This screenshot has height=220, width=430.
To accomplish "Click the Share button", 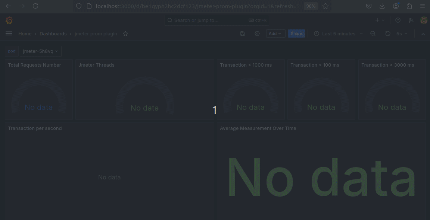I will 296,34.
